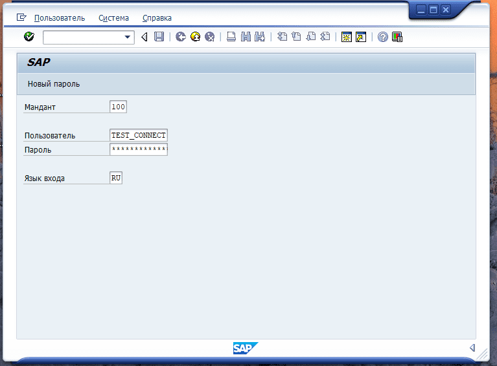This screenshot has height=366, width=497.
Task: Click the Мандант field with 100
Action: [x=118, y=107]
